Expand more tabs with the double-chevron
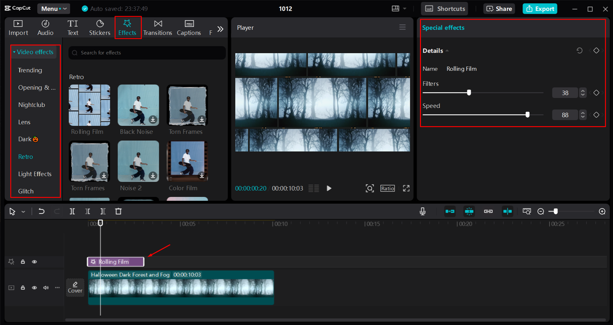Viewport: 613px width, 325px height. pyautogui.click(x=220, y=29)
